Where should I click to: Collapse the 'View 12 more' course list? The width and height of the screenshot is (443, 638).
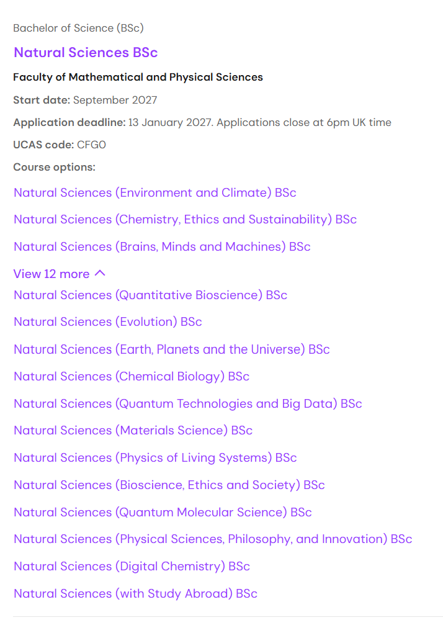pyautogui.click(x=51, y=274)
